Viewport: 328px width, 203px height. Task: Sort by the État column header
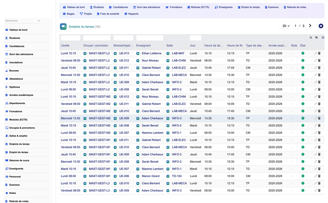pyautogui.click(x=303, y=46)
